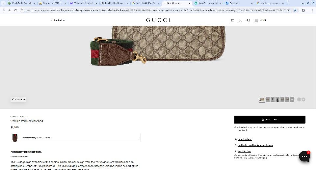Image resolution: width=316 pixels, height=170 pixels.
Task: Open browser extensions puzzle icon
Action: [303, 10]
